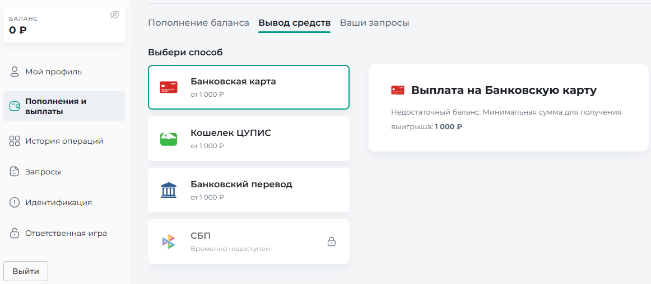651x284 pixels.
Task: Click the wallet icon beside Пополнения и выплаты
Action: click(x=15, y=107)
